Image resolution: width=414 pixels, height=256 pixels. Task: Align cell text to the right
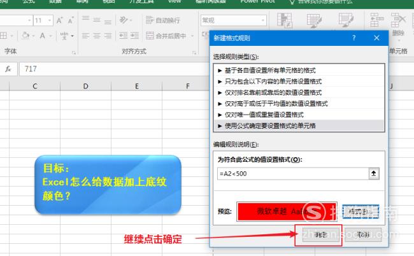[x=108, y=36]
